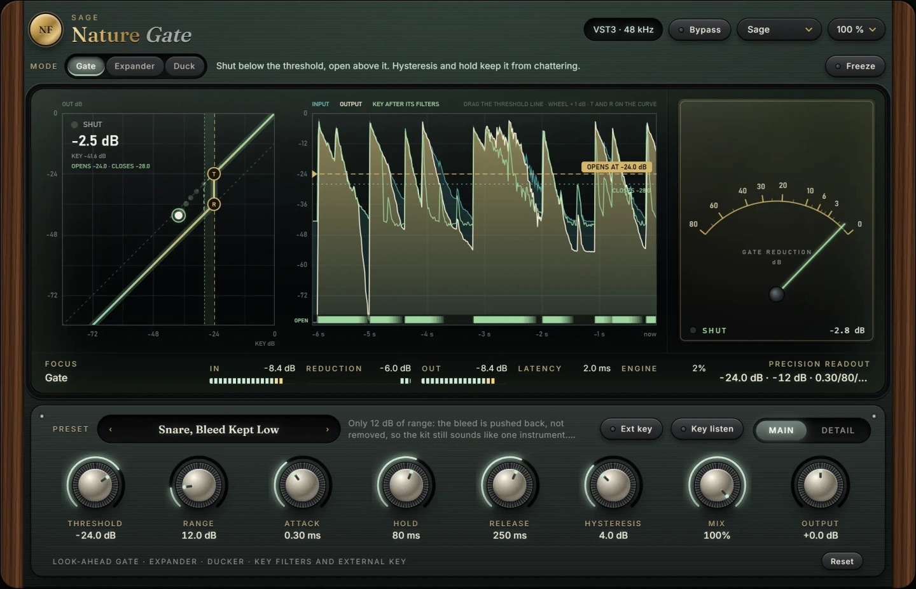
Task: Click the VST3 · 48 kHz format badge
Action: [x=623, y=30]
